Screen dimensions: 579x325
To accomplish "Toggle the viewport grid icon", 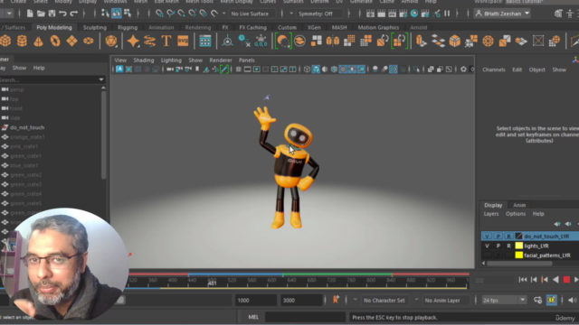I will click(239, 70).
